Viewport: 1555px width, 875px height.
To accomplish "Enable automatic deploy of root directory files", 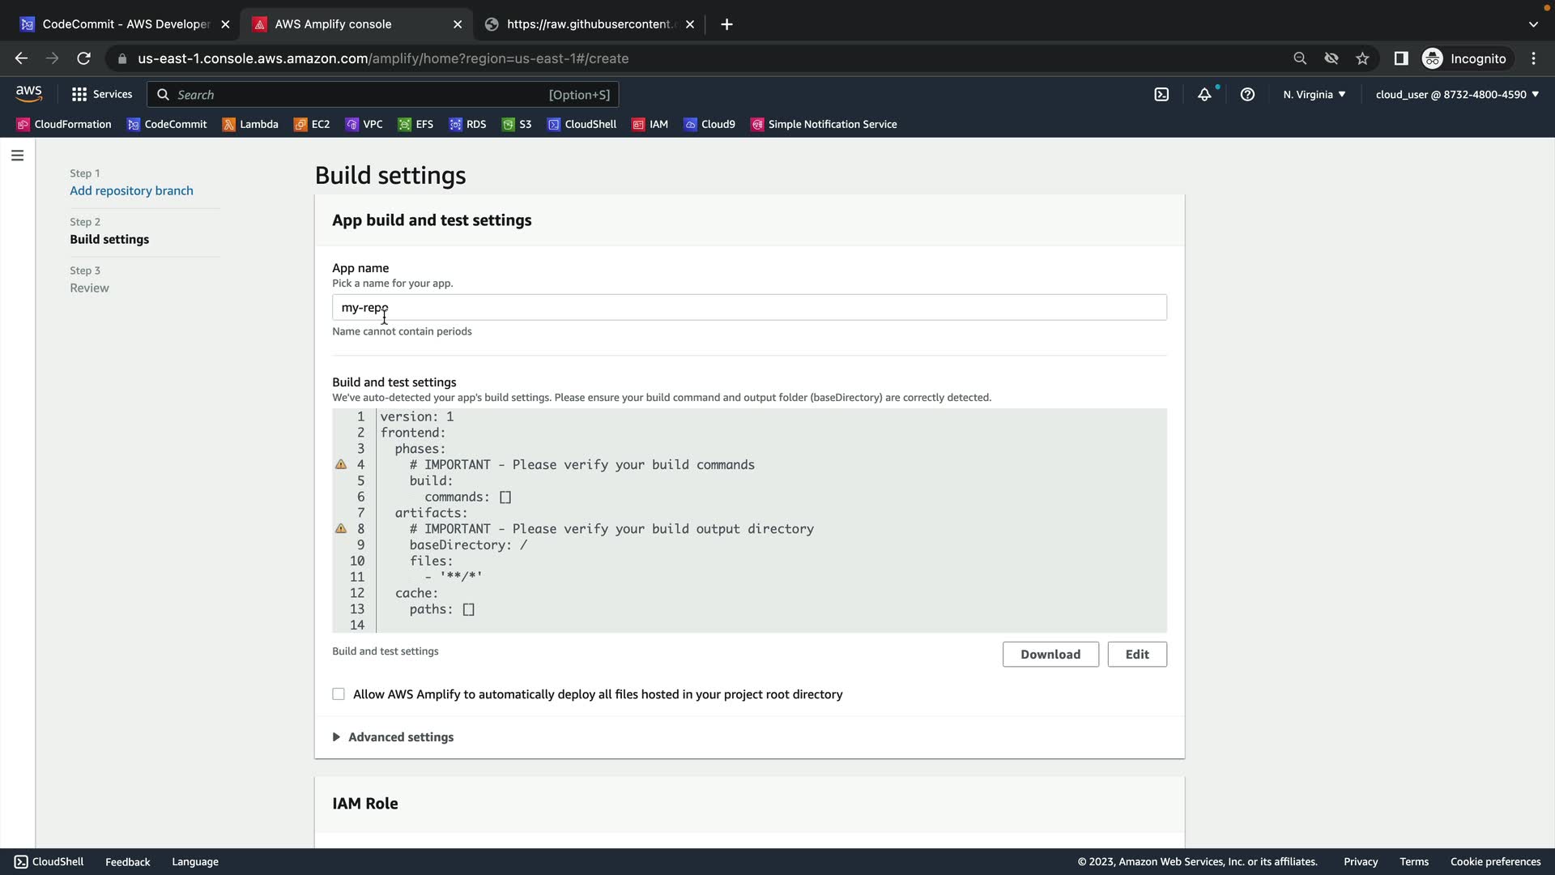I will 339,694.
